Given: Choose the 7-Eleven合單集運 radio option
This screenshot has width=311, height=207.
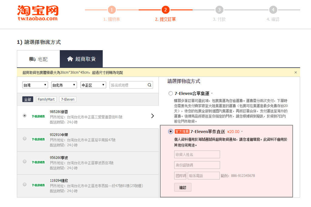Looking at the screenshot, I should pyautogui.click(x=171, y=93).
